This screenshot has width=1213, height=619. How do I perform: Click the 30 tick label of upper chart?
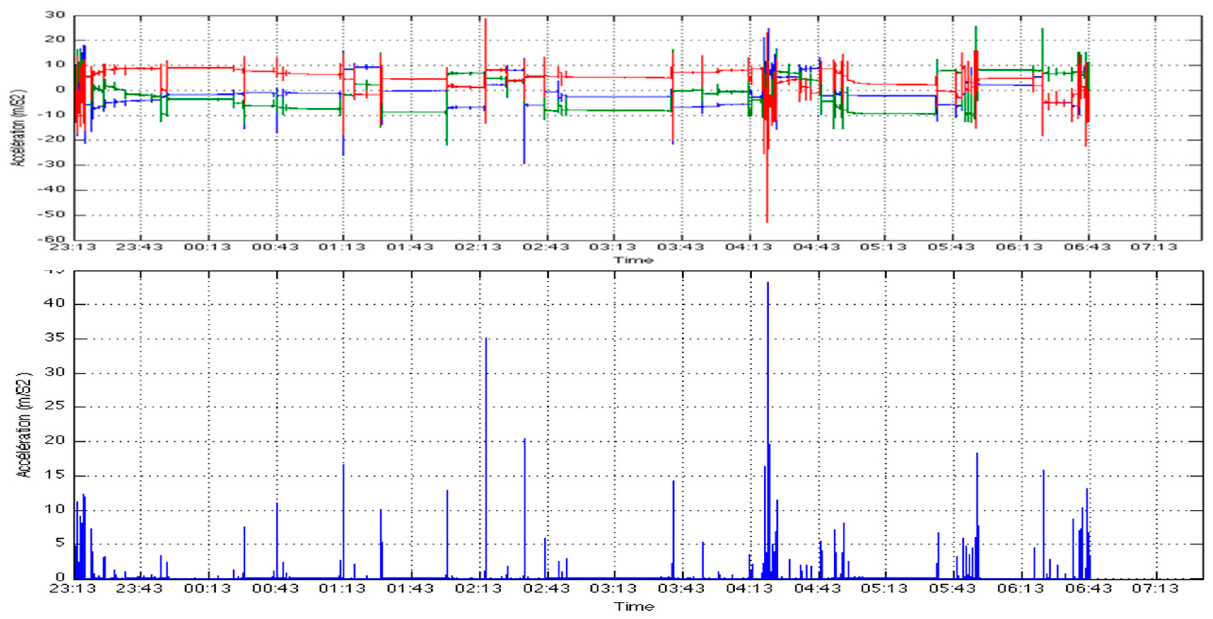pos(55,15)
